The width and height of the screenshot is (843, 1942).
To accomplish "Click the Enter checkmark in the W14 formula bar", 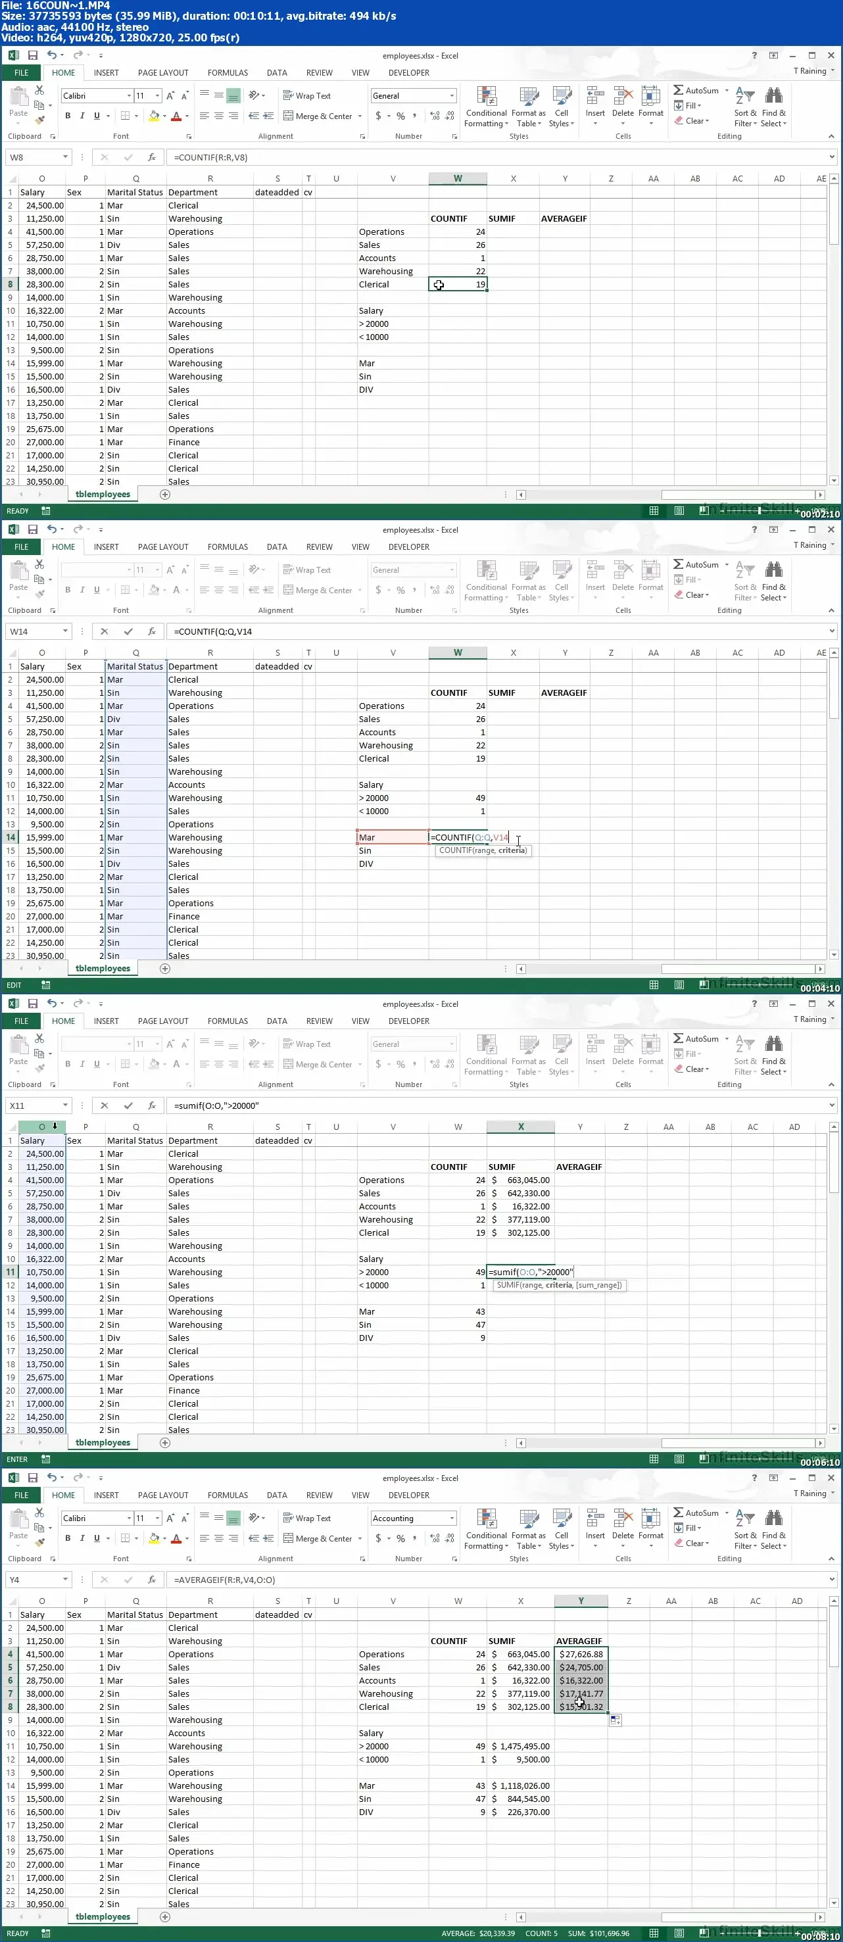I will (128, 632).
